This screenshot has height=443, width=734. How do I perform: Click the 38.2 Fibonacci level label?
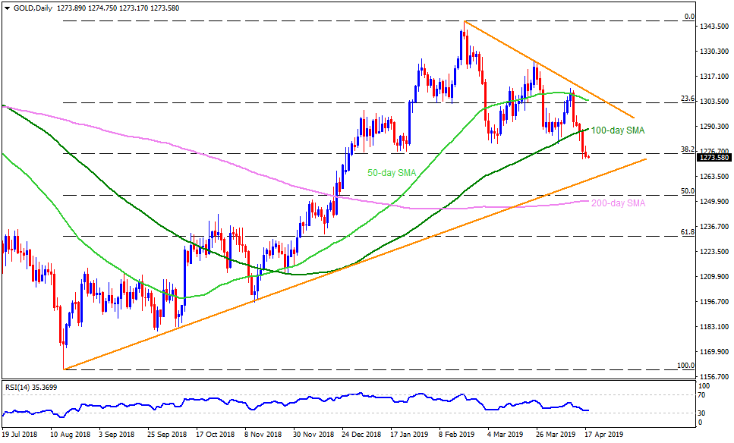[x=687, y=149]
